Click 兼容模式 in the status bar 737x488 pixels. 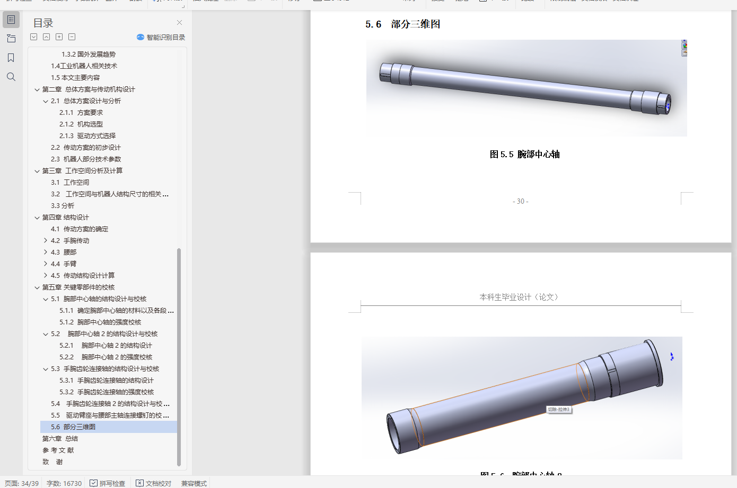[x=194, y=483]
